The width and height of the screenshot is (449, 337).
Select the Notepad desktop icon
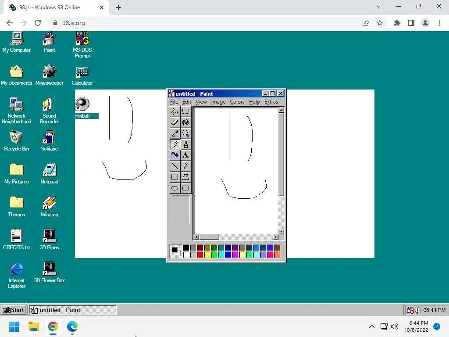point(49,174)
